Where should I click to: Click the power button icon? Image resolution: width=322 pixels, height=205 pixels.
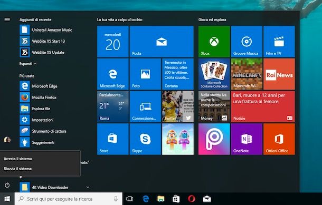[x=7, y=186]
